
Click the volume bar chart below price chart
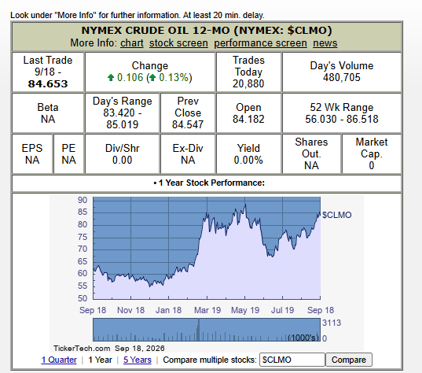point(207,330)
